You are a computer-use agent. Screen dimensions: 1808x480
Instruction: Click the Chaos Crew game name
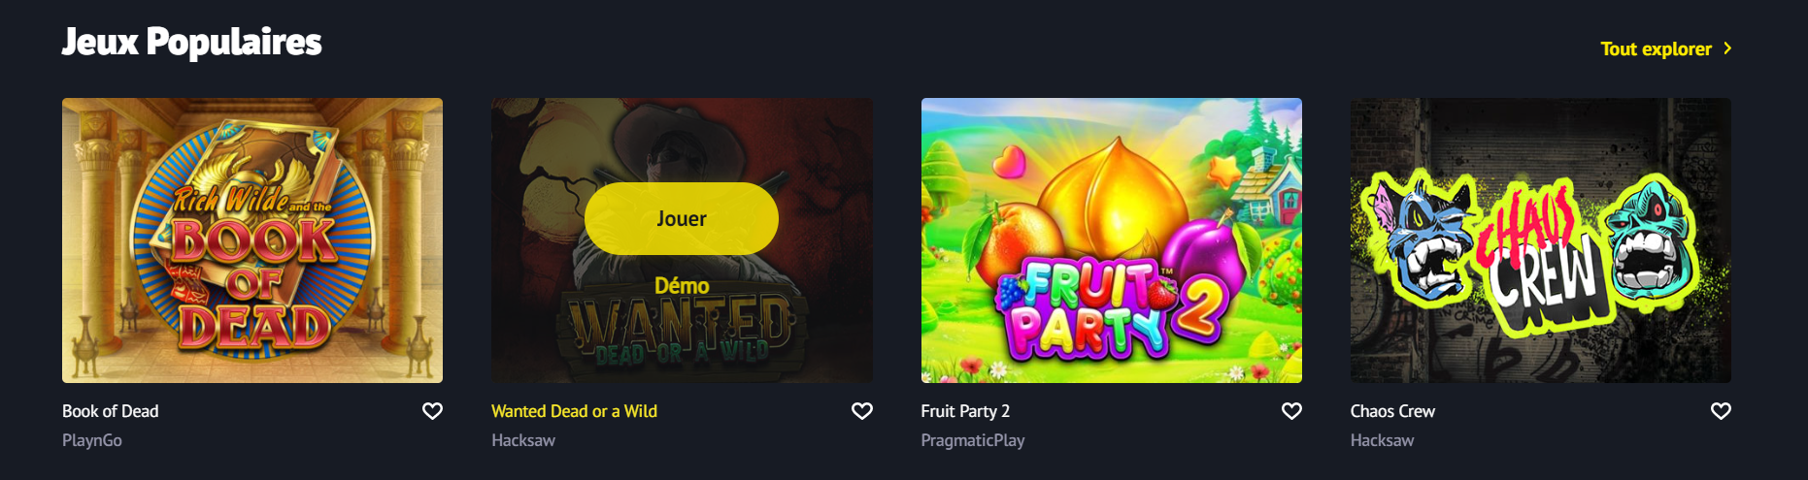(1392, 411)
